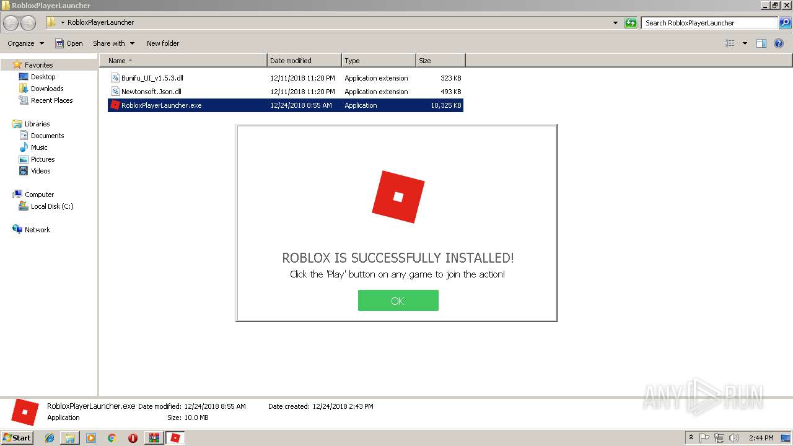Open the media player taskbar icon
Viewport: 793px width, 446px height.
click(91, 438)
